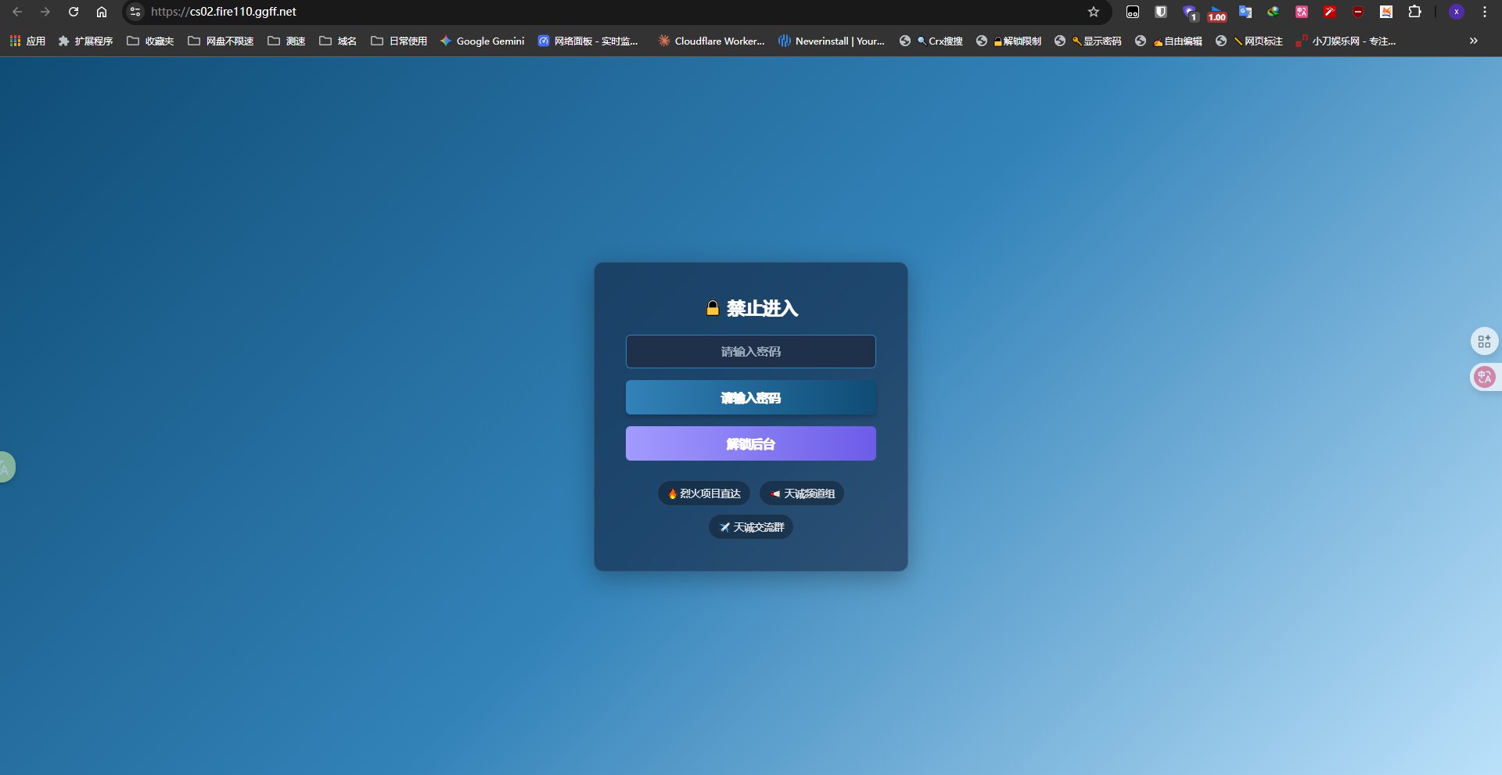Click the red shield blocker extension icon

click(x=1358, y=12)
